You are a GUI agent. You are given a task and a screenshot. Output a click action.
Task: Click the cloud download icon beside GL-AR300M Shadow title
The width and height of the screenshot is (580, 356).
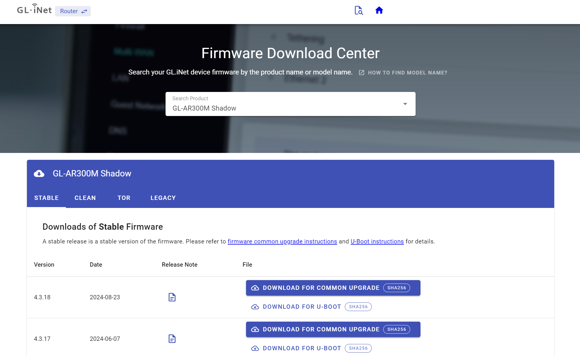tap(39, 174)
